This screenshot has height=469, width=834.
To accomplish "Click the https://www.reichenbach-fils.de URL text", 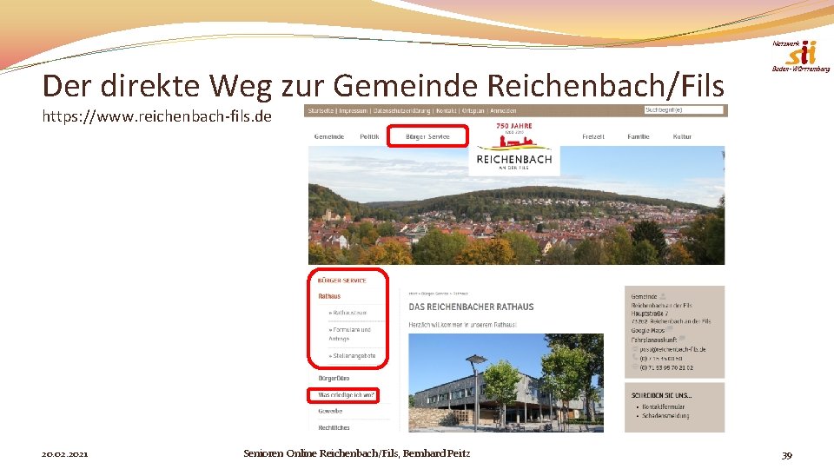I will pos(157,116).
